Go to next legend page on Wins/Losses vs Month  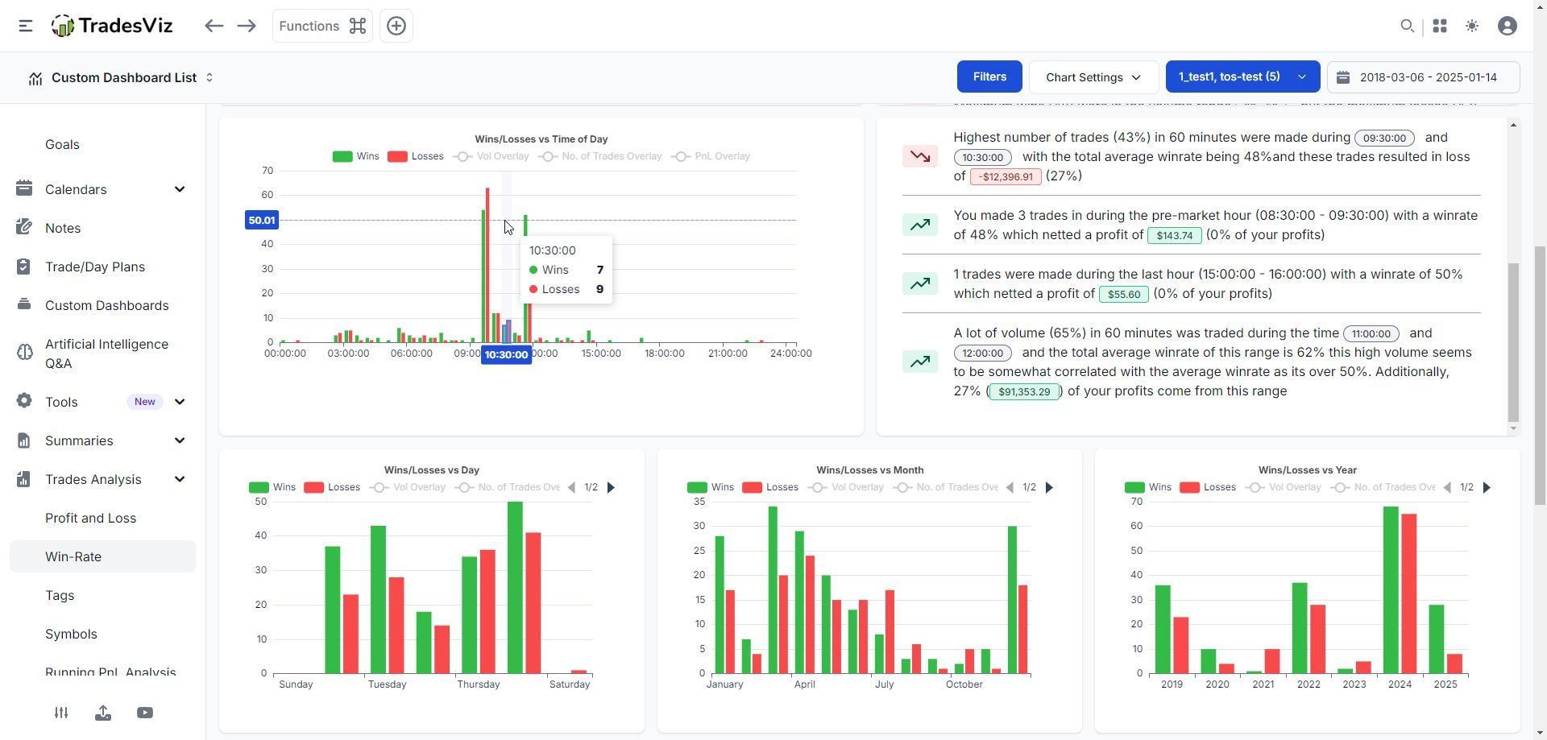tap(1049, 487)
